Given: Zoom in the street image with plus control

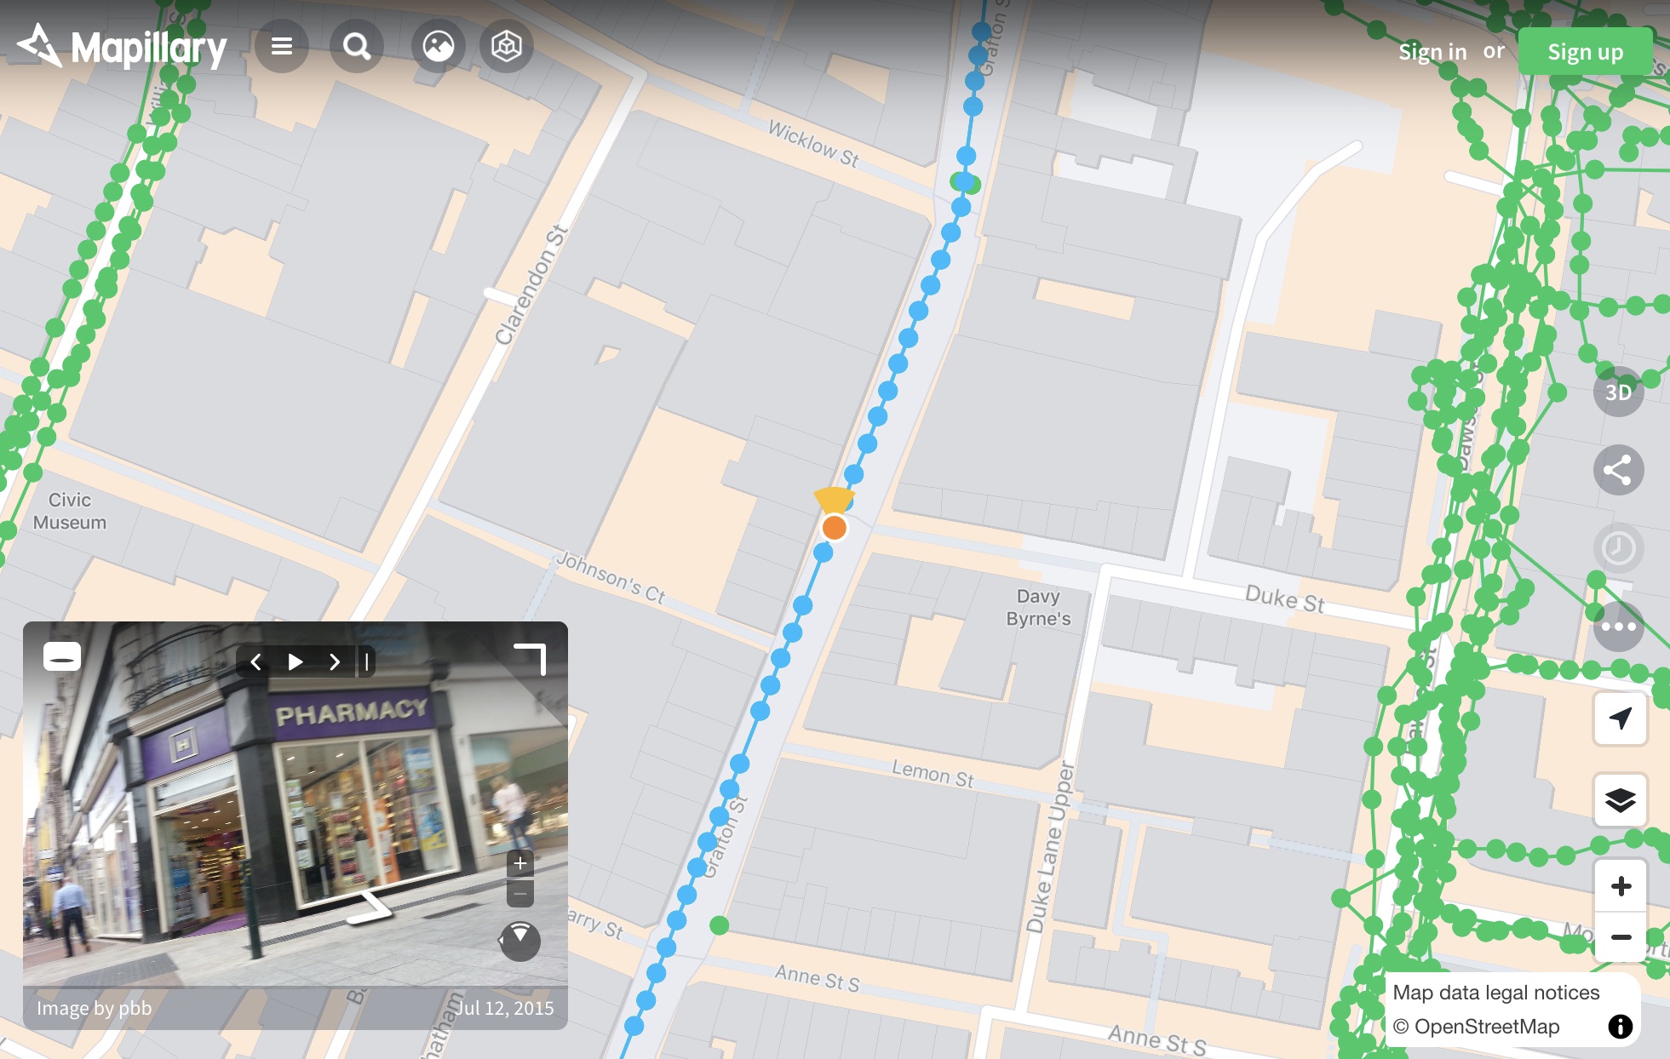Looking at the screenshot, I should pos(522,863).
